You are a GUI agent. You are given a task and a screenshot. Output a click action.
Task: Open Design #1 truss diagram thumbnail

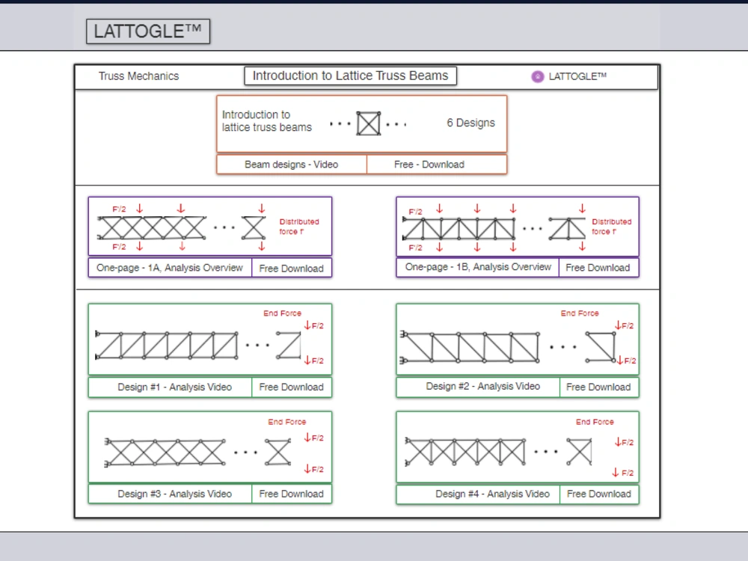[210, 339]
